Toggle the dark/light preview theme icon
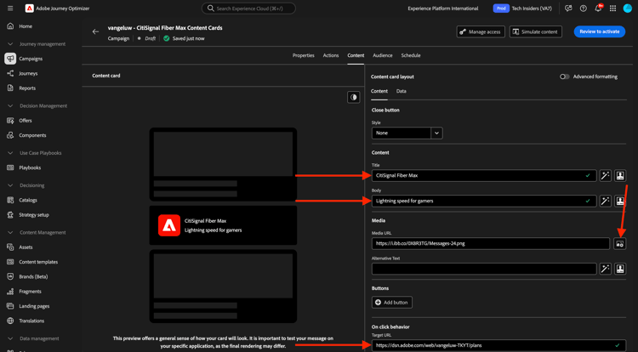 click(354, 97)
